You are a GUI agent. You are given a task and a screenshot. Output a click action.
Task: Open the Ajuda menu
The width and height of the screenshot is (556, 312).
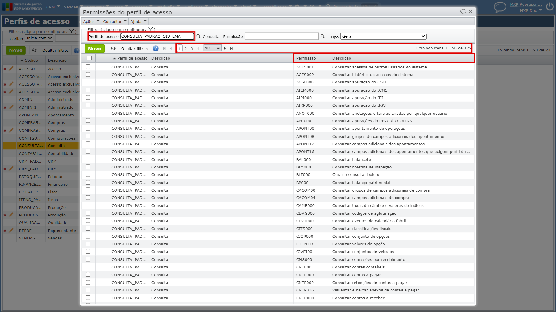pyautogui.click(x=138, y=21)
